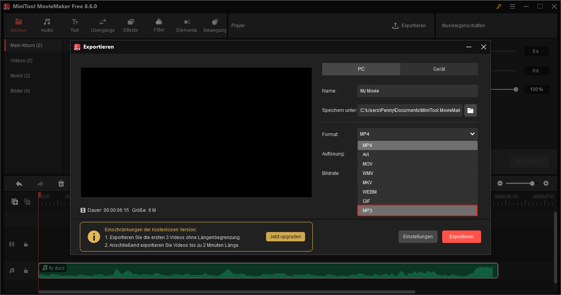The height and width of the screenshot is (295, 561).
Task: Open the Effekte tab
Action: click(x=131, y=25)
